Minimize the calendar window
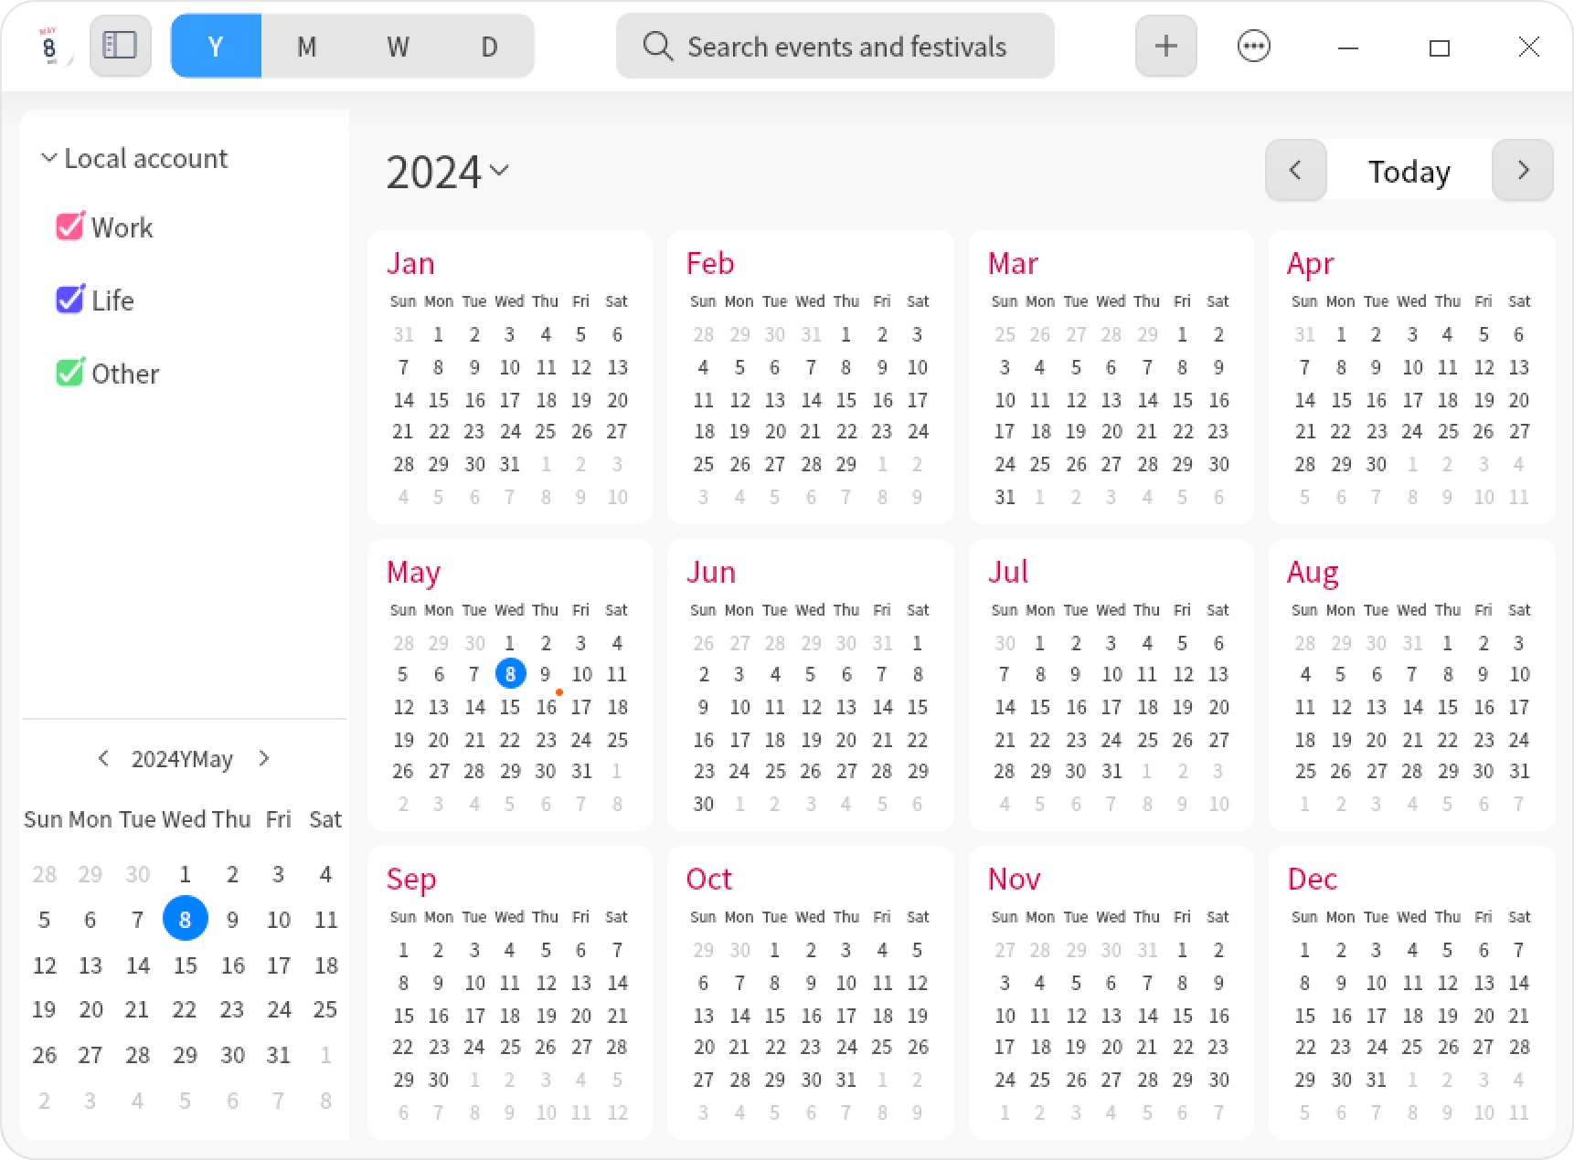The width and height of the screenshot is (1574, 1160). [x=1348, y=47]
